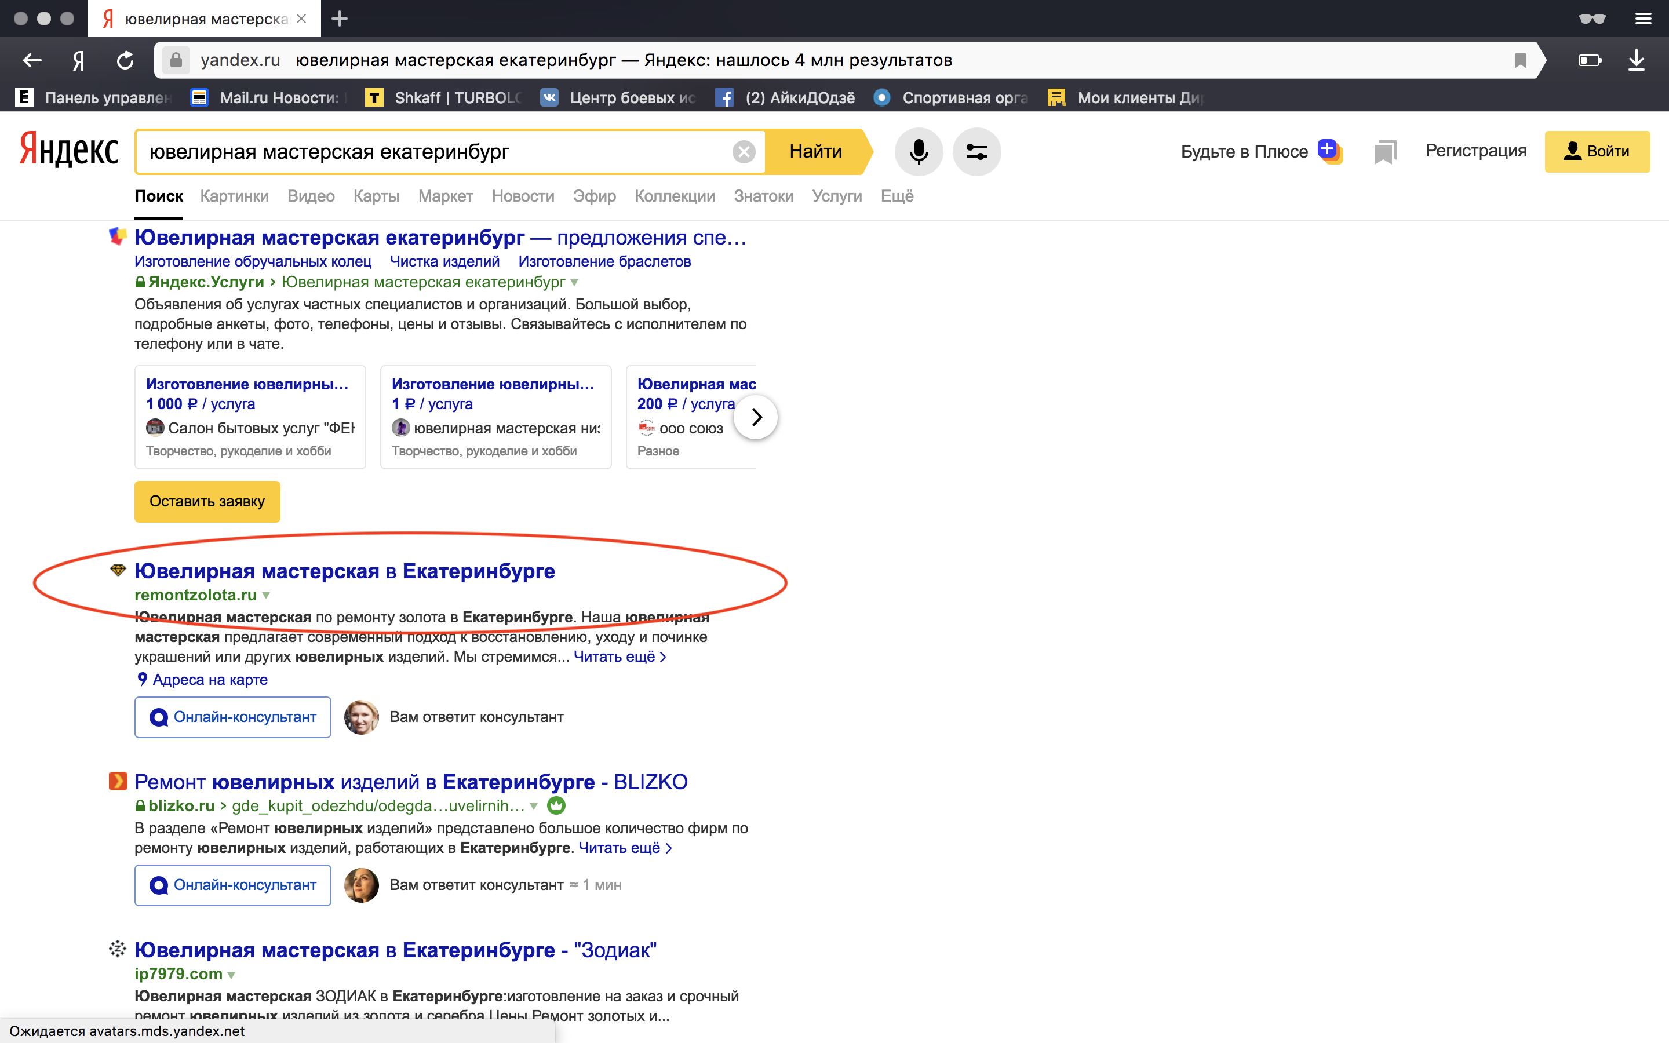Bookmark the page via address bar flag icon
1669x1043 pixels.
point(1520,61)
